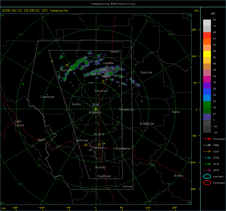This screenshot has height=211, width=226.
Task: Select the magenta 18TS arrow legend icon
Action: tap(207, 170)
